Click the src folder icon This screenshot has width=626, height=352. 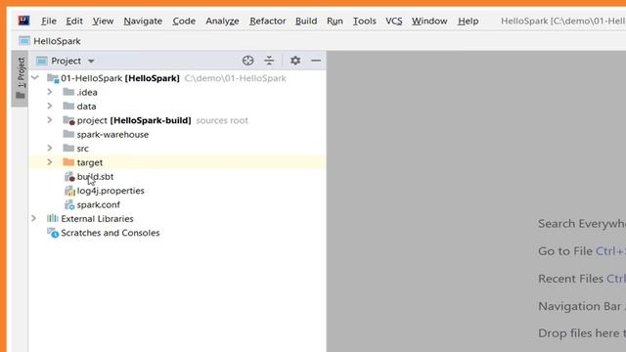[68, 148]
